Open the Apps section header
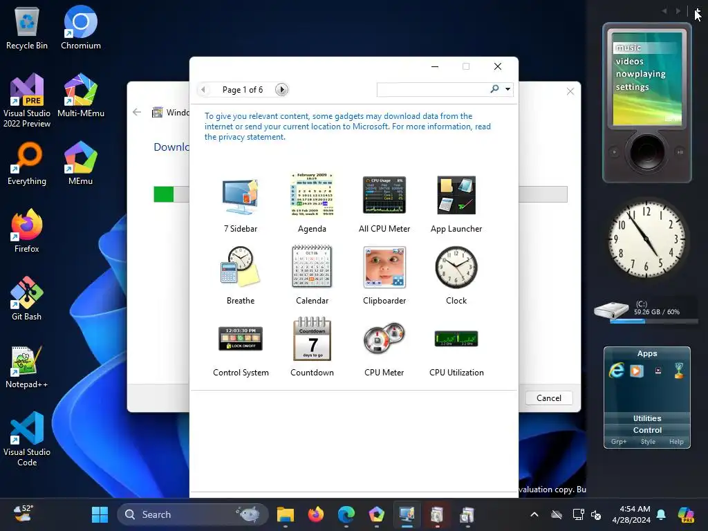708x531 pixels. [647, 353]
